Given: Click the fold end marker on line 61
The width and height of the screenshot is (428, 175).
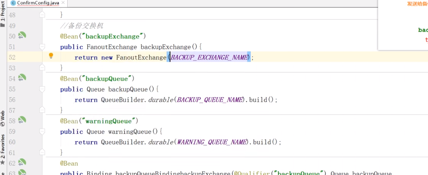Looking at the screenshot, I should 42,152.
